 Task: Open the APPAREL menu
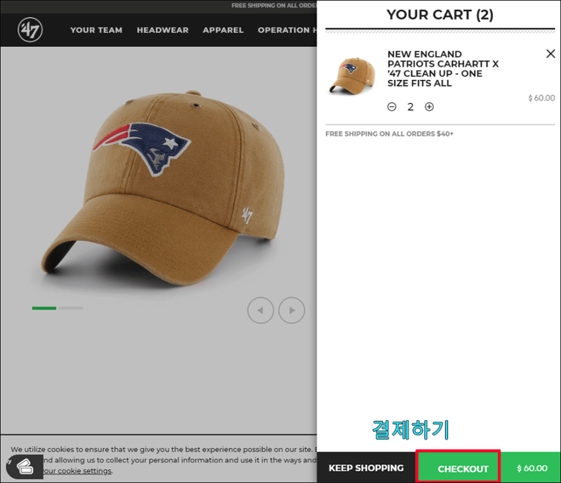point(223,30)
